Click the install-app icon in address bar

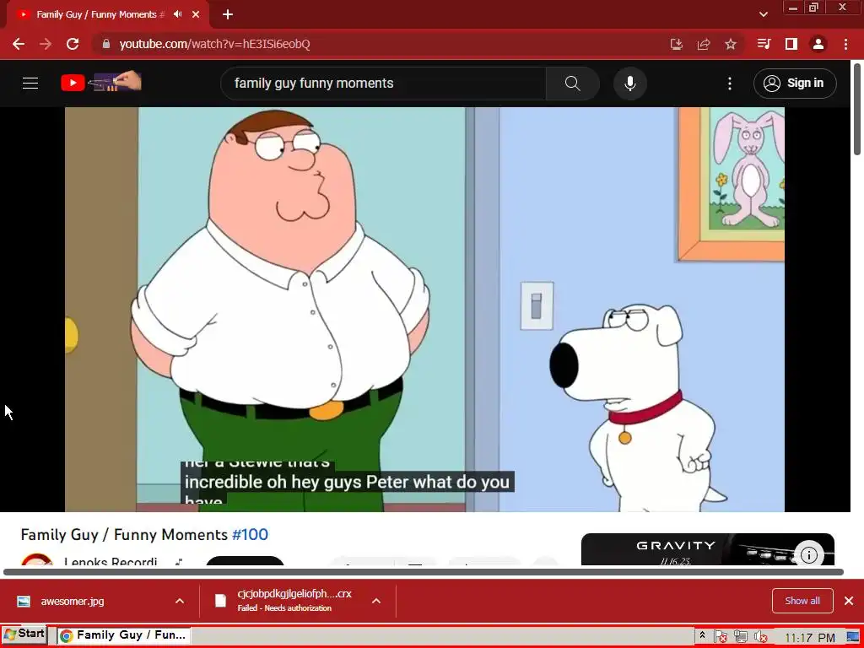[677, 44]
